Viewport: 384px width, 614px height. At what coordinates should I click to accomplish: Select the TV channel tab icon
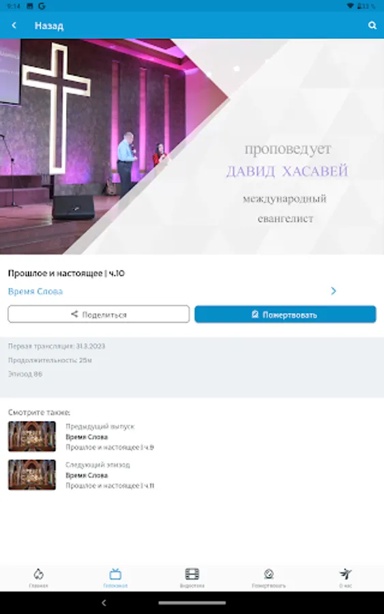pos(115,574)
